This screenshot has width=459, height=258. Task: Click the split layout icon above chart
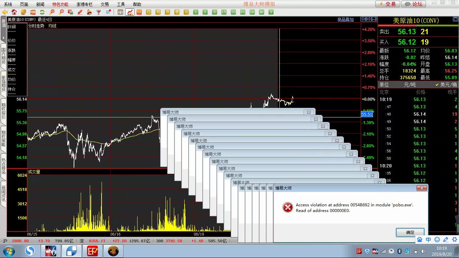pos(374,19)
